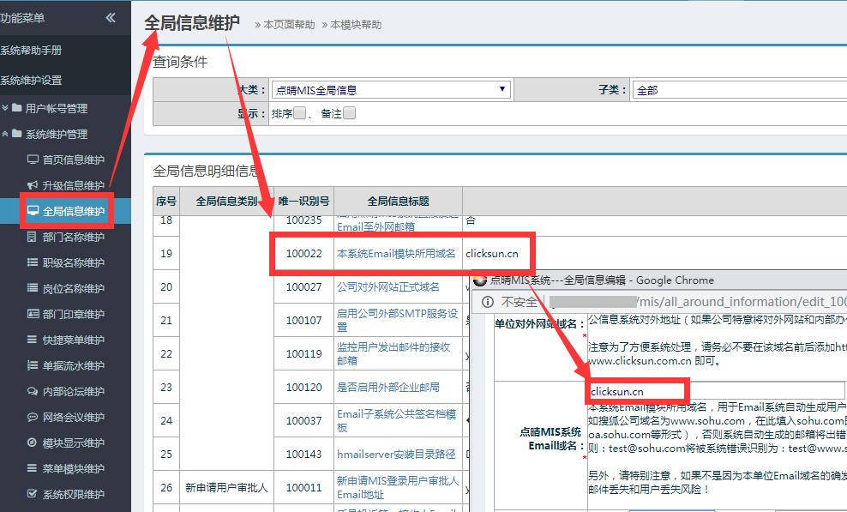847x512 pixels.
Task: Click the circle icon beside 模块显示维护
Action: pyautogui.click(x=33, y=443)
